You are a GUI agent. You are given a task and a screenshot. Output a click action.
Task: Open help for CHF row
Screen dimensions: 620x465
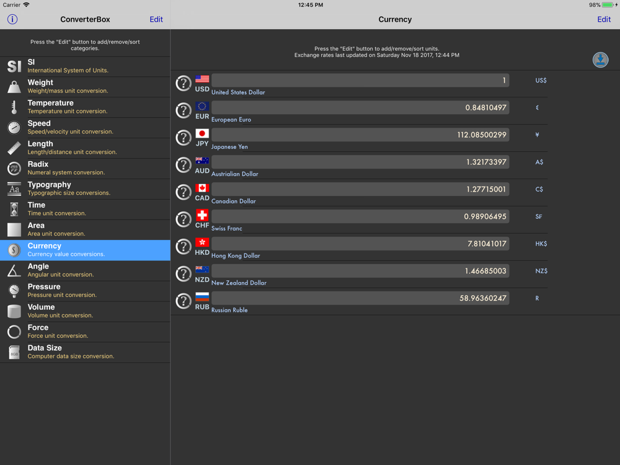pos(184,219)
